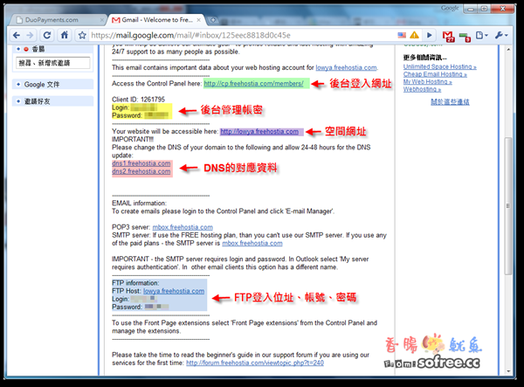The height and width of the screenshot is (387, 524).
Task: Click the vertical scrollbar thumb
Action: coord(508,206)
